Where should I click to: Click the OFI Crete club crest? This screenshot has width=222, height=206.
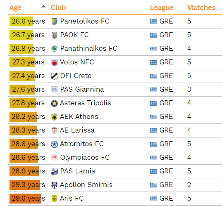tap(54, 76)
